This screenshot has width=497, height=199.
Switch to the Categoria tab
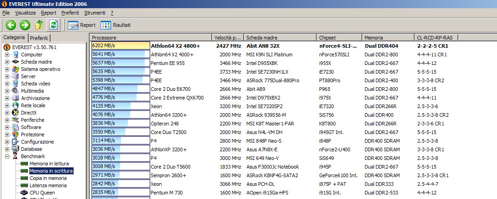click(x=14, y=37)
